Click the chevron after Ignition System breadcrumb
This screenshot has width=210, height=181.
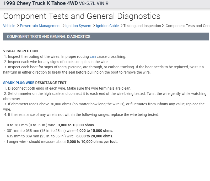[94, 26]
